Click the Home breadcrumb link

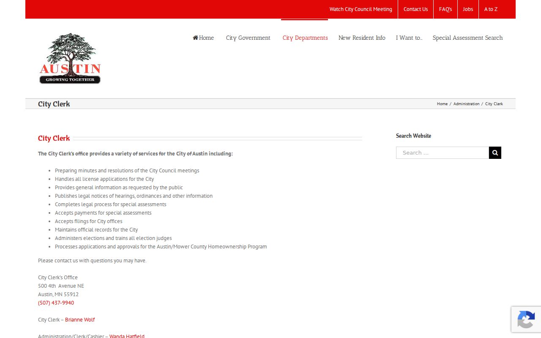pos(442,104)
